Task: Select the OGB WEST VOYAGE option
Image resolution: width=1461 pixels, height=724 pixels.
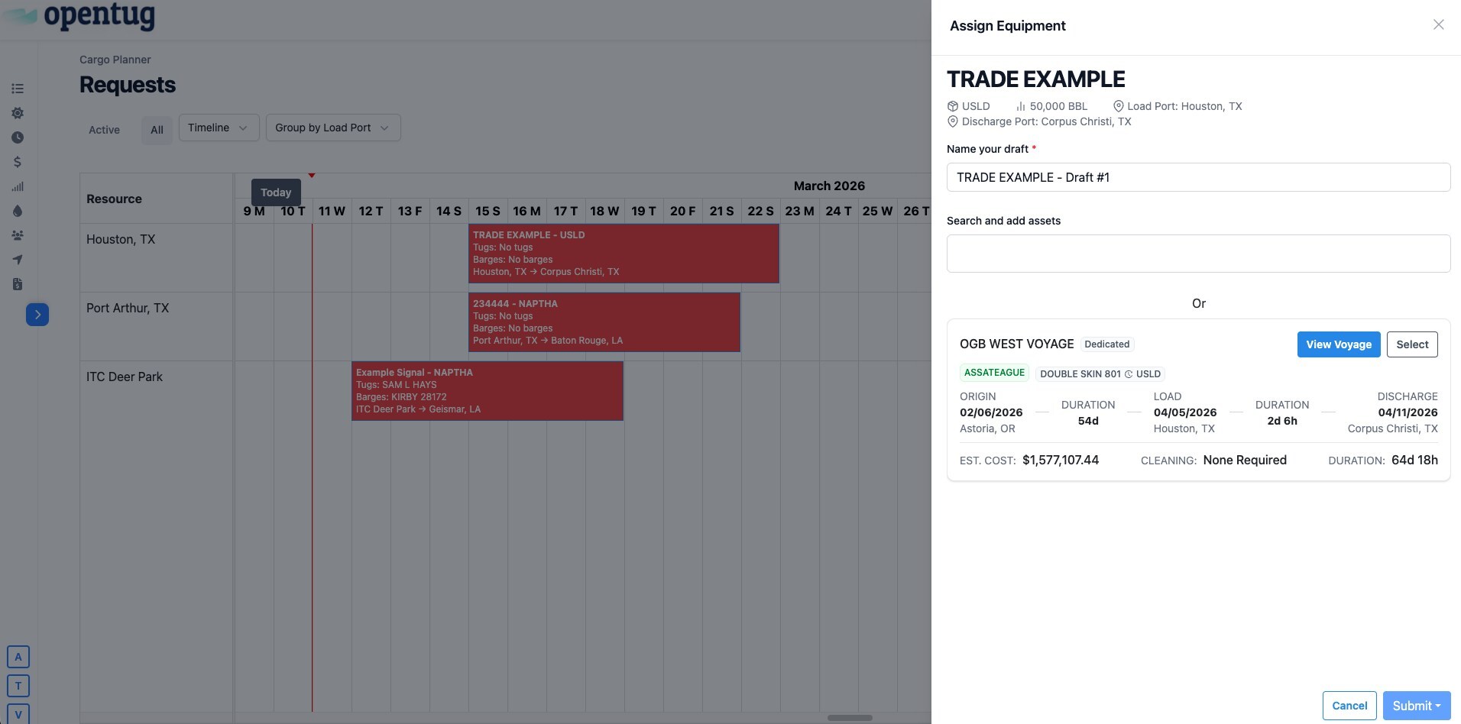Action: click(1411, 344)
